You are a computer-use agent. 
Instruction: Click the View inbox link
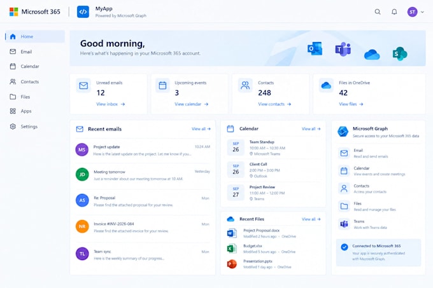(110, 104)
